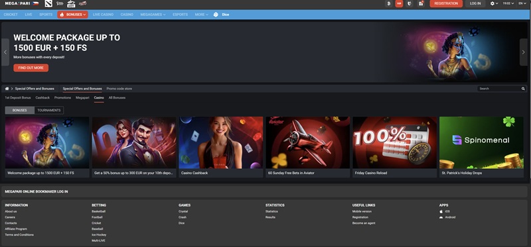Open the Dota 2 icon shortcut
This screenshot has height=247, width=531.
pos(48,3)
